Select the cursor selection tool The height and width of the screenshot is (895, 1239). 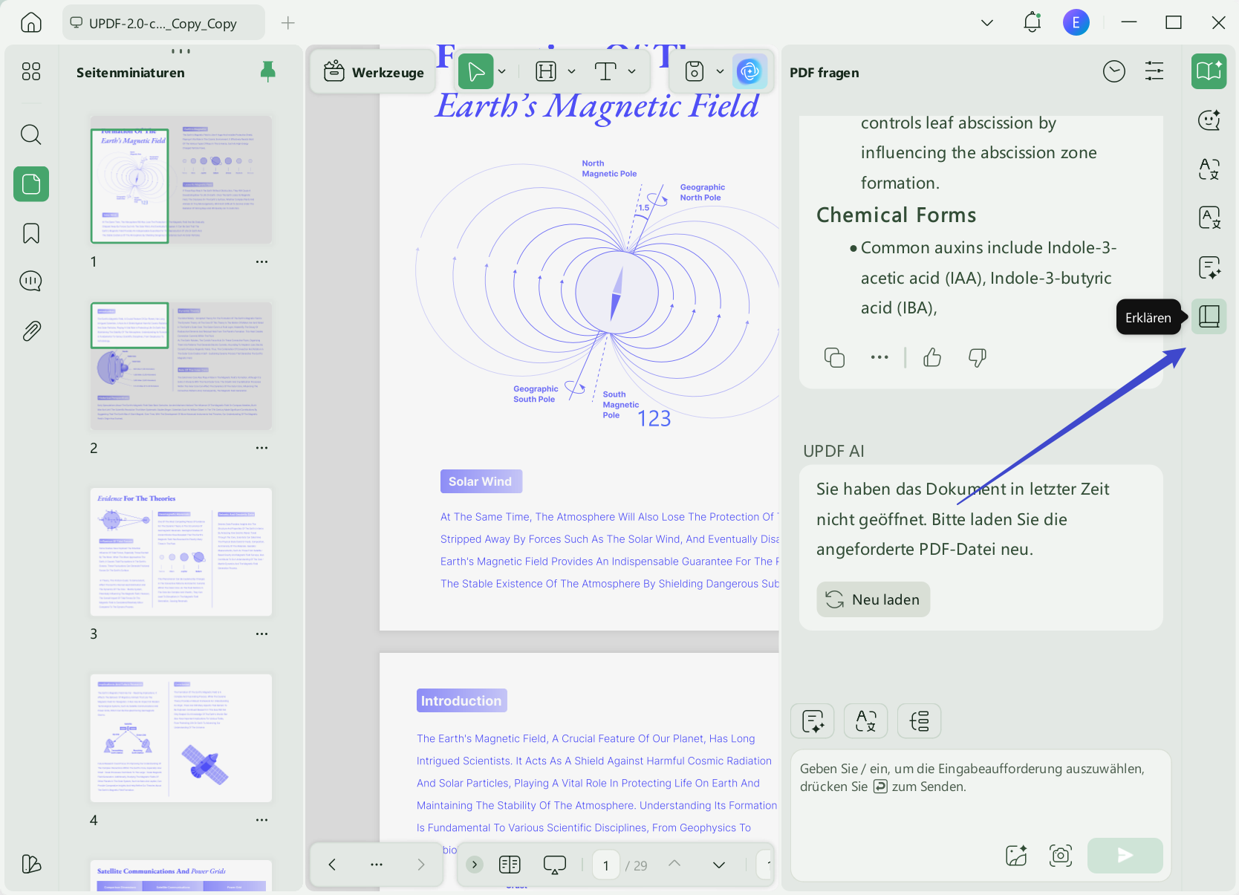(476, 71)
